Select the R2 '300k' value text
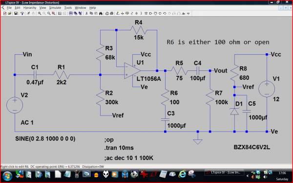 pyautogui.click(x=112, y=102)
